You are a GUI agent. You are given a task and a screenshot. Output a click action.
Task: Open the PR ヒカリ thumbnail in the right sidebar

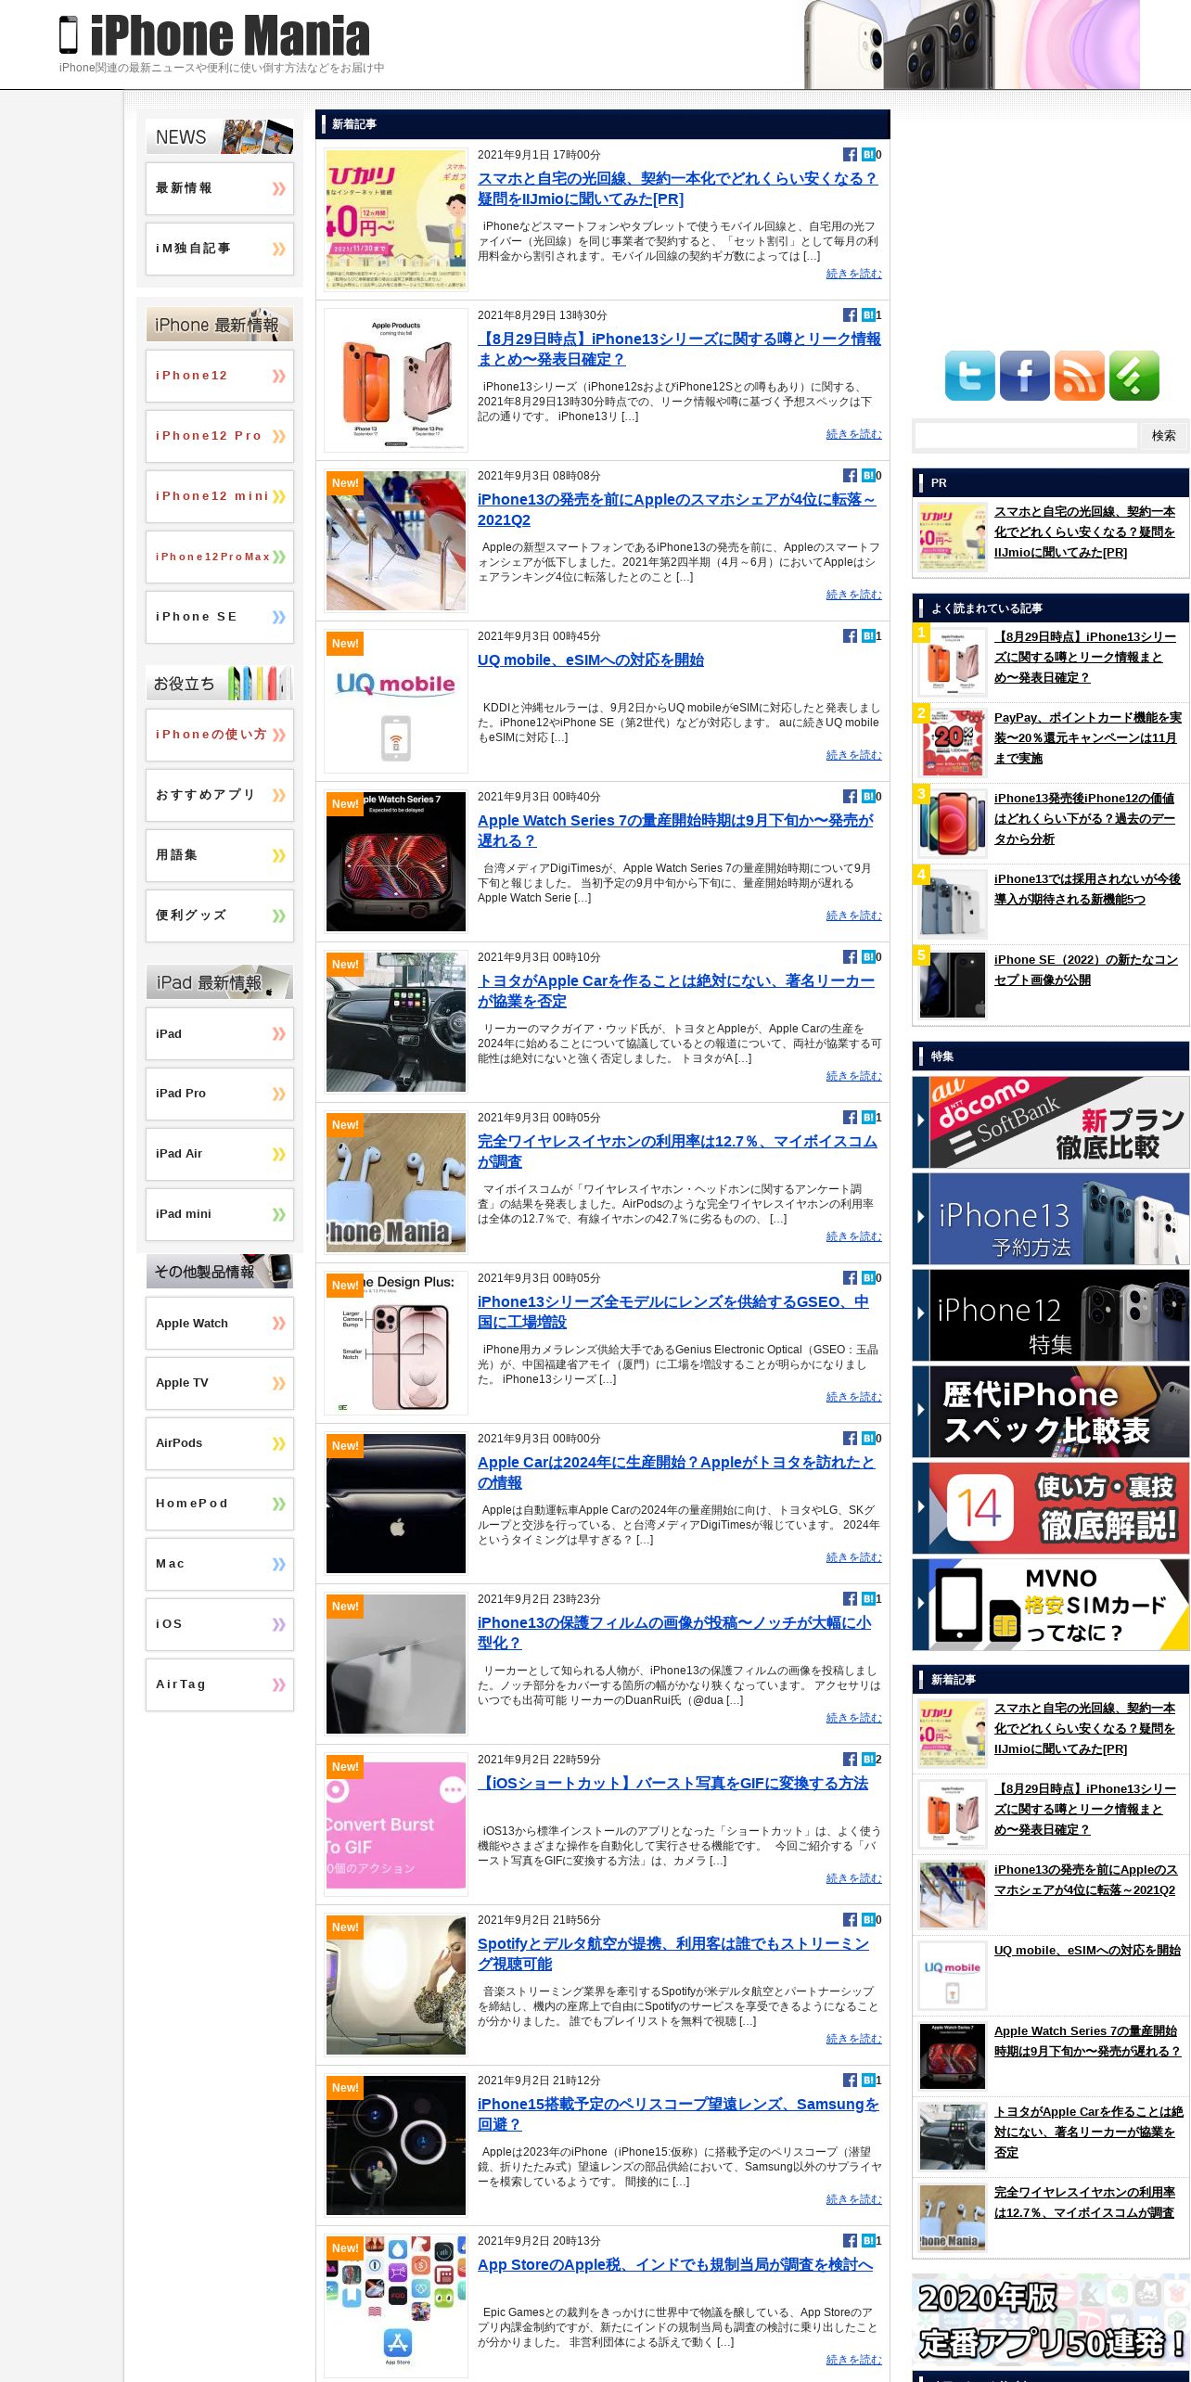[953, 537]
